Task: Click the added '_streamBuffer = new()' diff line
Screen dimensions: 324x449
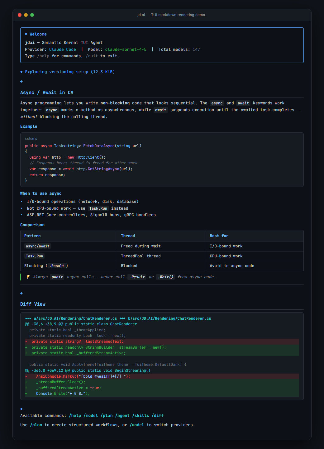Action: point(162,347)
